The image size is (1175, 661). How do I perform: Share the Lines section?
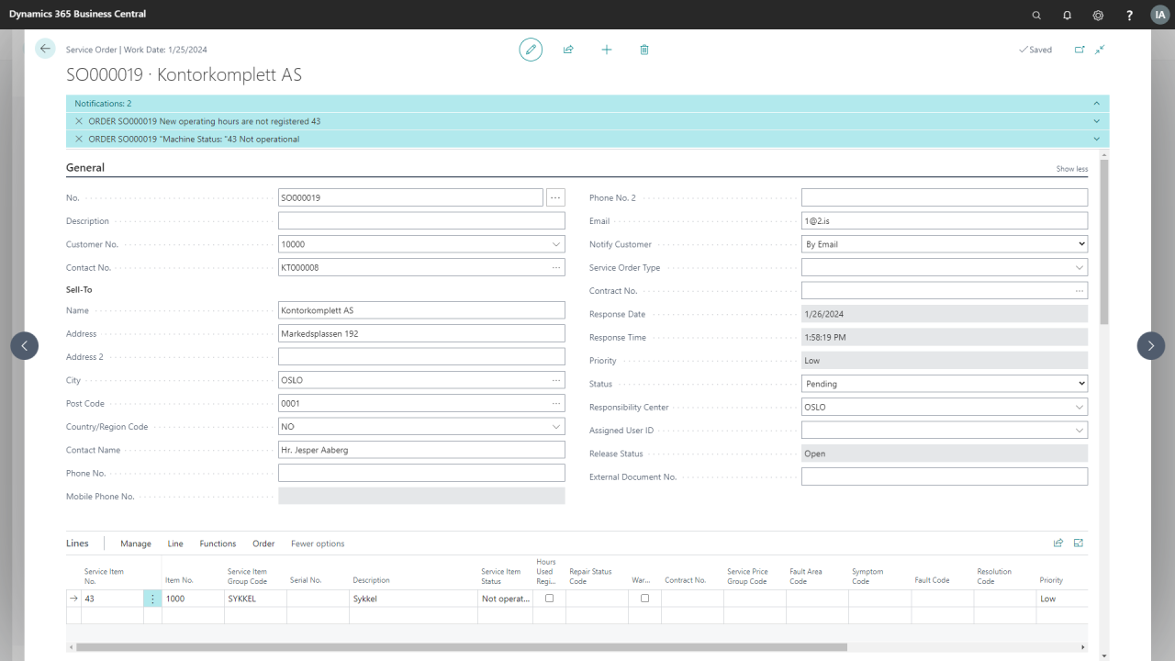[x=1058, y=543]
